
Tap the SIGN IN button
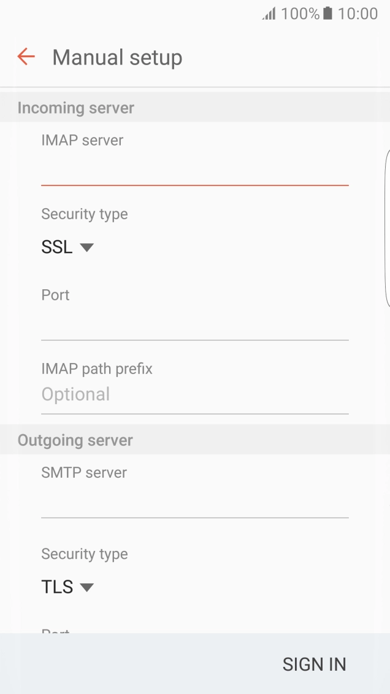(x=314, y=664)
